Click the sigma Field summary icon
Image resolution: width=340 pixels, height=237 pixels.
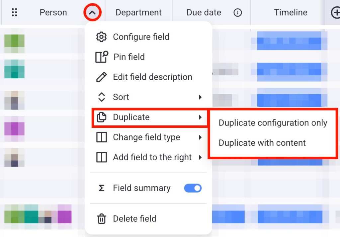[x=101, y=188]
